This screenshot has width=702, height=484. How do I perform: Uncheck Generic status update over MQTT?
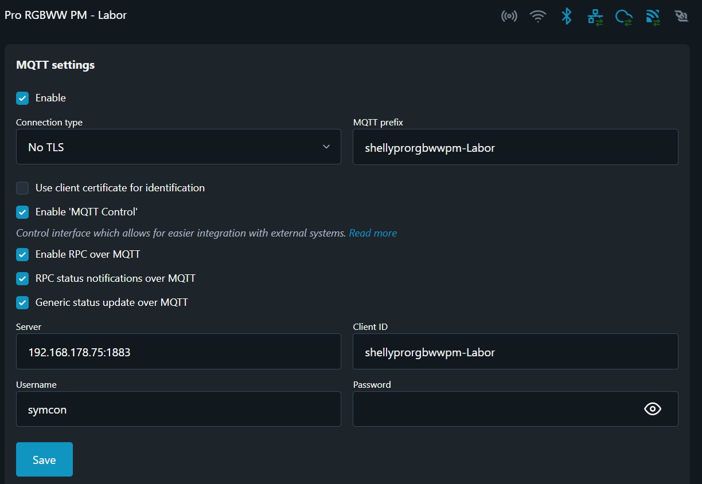click(22, 302)
